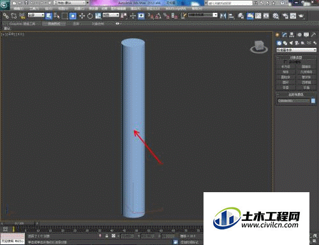Open Select by Name list icon
This screenshot has width=319, height=245.
(57, 16)
